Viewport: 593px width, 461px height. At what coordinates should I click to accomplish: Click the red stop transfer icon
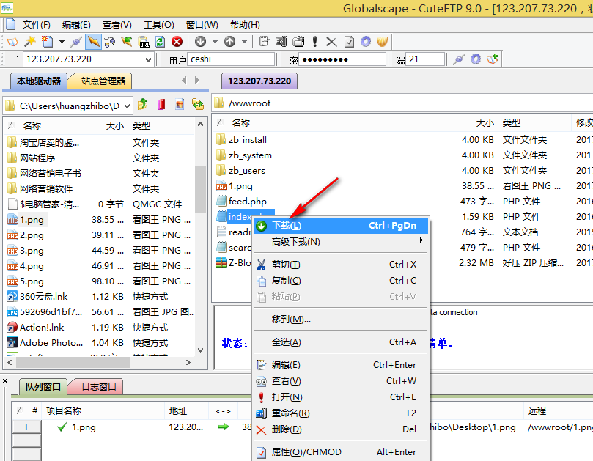[x=177, y=42]
